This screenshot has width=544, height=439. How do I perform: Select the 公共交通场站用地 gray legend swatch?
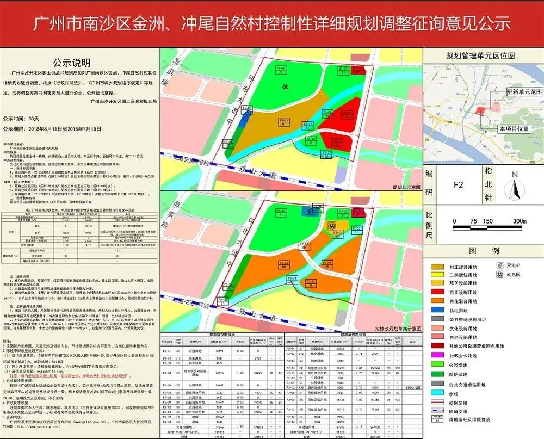click(437, 384)
